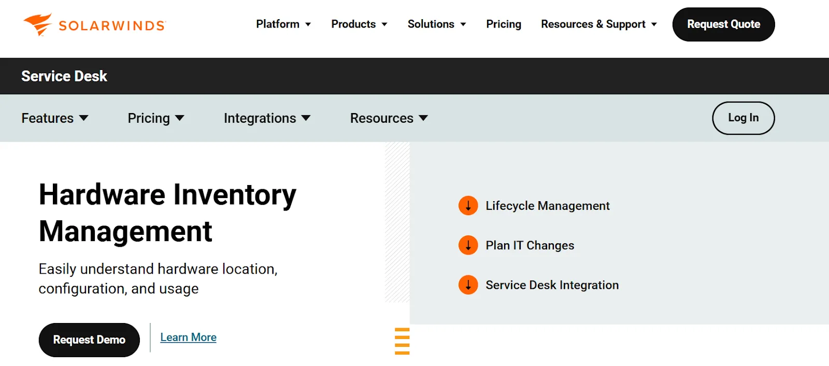This screenshot has height=366, width=829.
Task: Click the orange arrow beside Lifecycle Management
Action: 468,206
